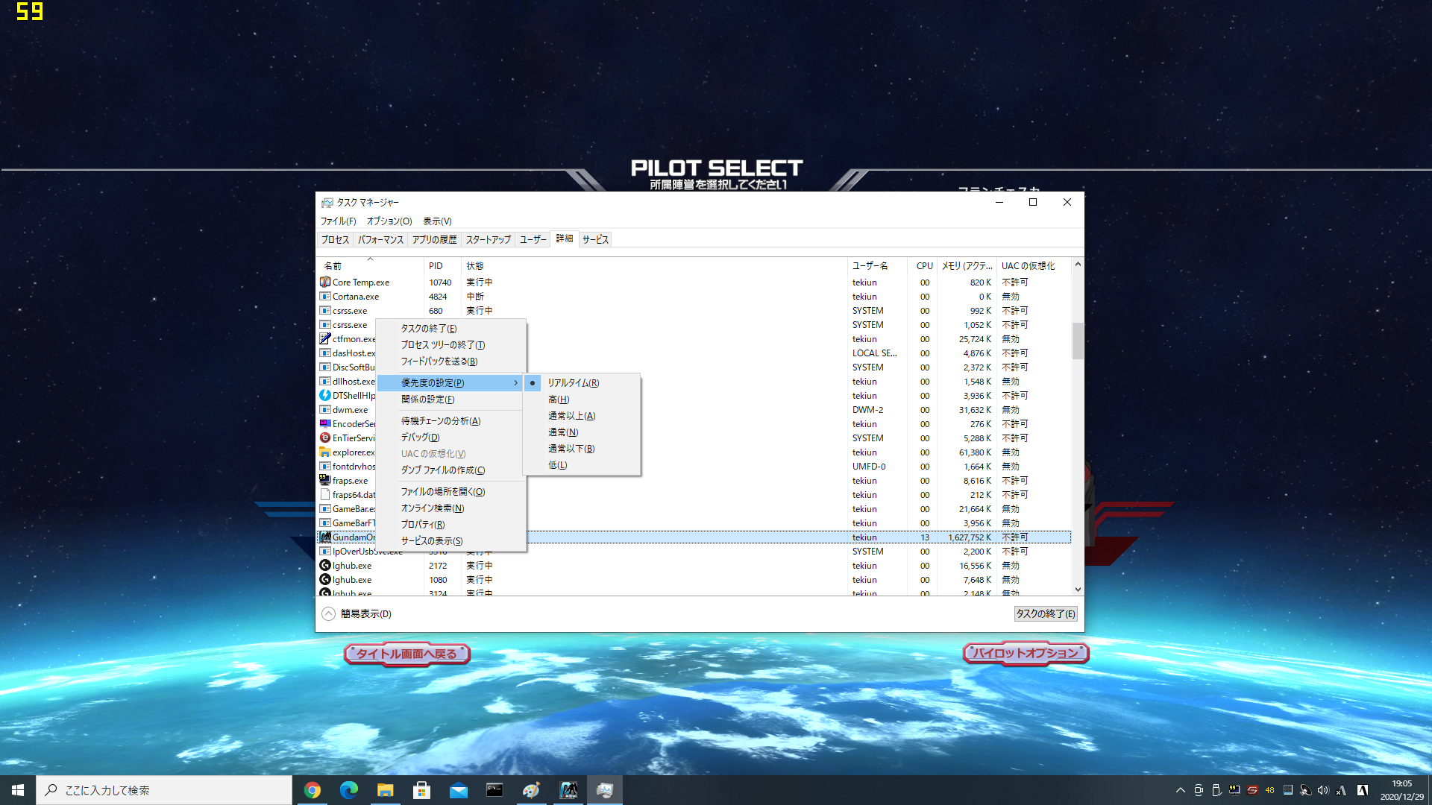Click the パイロットオプション game button

tap(1026, 654)
